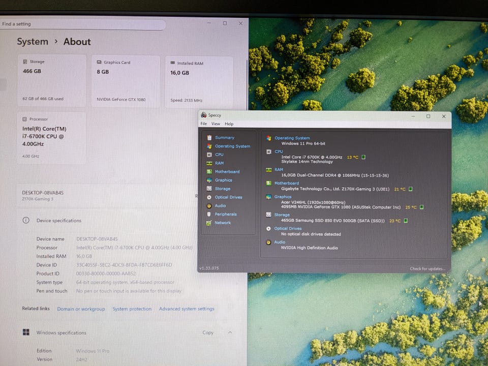Click the Windows logo icon by Windows specifications
Image resolution: width=488 pixels, height=366 pixels.
tap(26, 332)
